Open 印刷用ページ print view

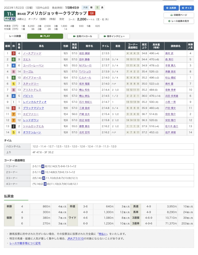click(x=179, y=15)
